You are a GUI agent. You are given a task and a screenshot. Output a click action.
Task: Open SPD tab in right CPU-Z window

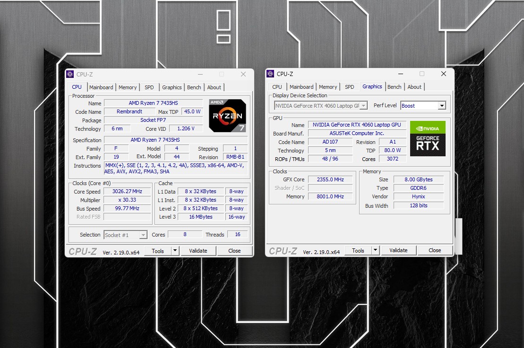tap(350, 87)
